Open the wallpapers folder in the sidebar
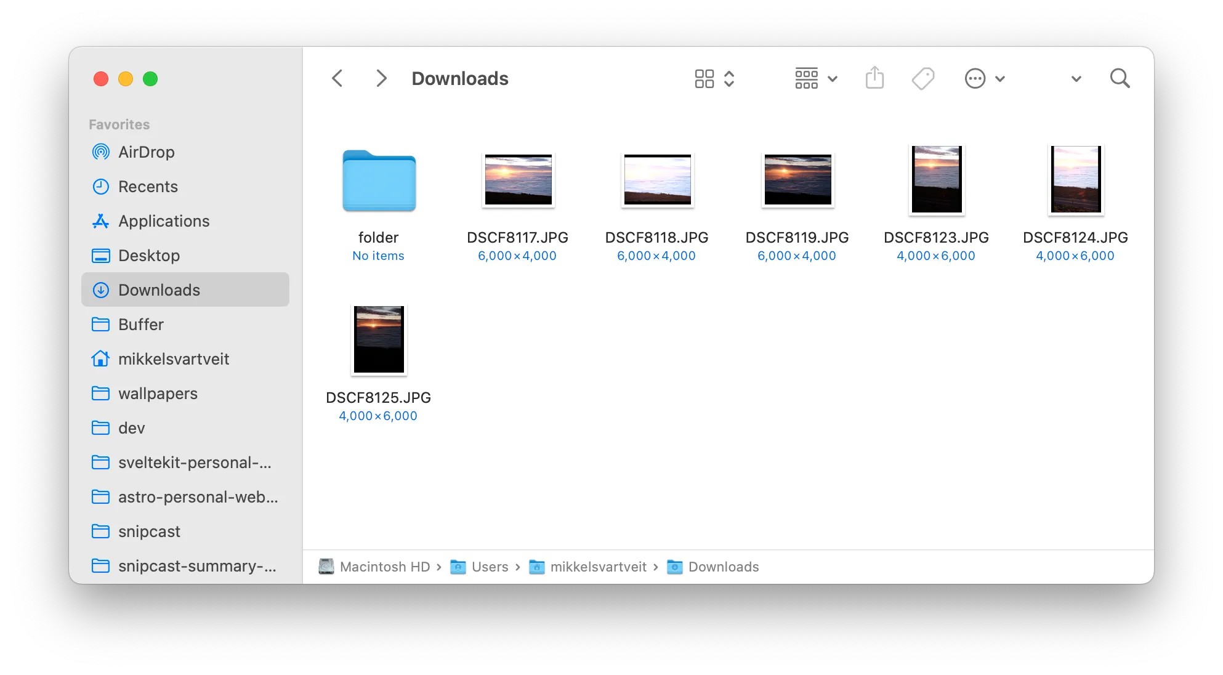Screen dimensions: 1223x675 pos(158,393)
